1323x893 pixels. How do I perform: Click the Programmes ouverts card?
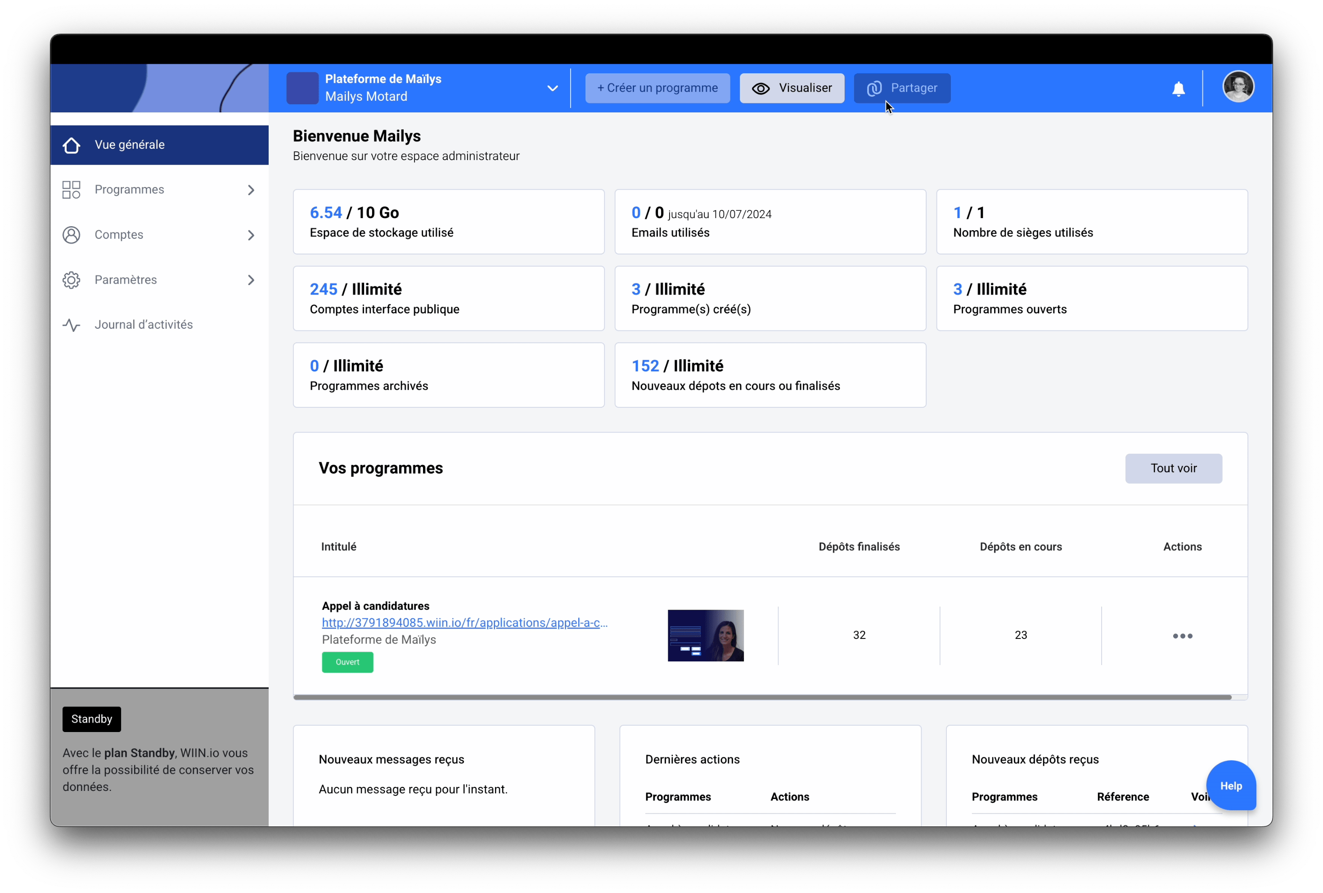click(x=1092, y=299)
